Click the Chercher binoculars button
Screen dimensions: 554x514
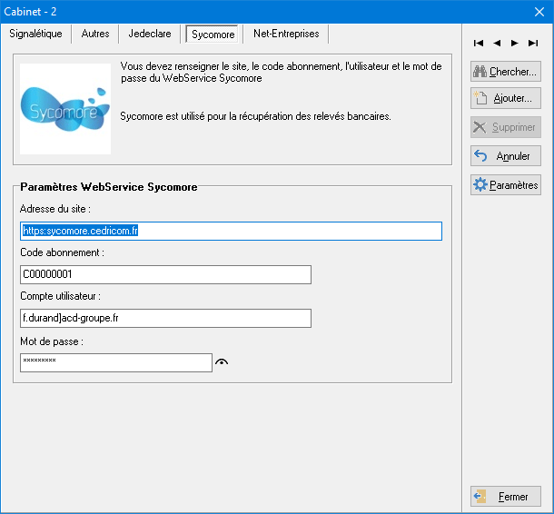tap(505, 72)
